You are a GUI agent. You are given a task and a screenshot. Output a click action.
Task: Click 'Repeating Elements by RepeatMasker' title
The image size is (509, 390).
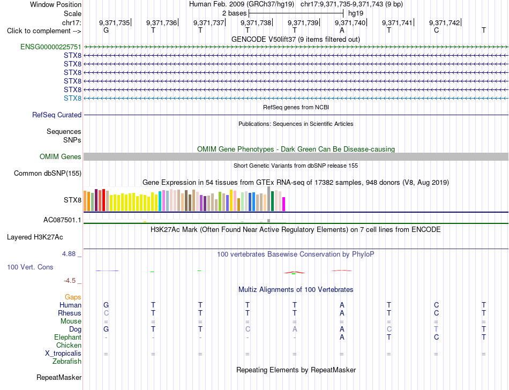point(296,370)
